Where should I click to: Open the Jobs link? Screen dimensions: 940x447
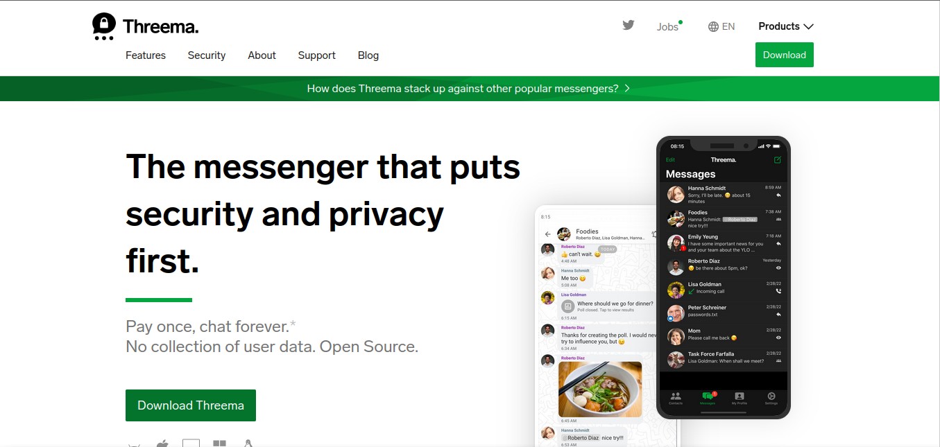669,26
